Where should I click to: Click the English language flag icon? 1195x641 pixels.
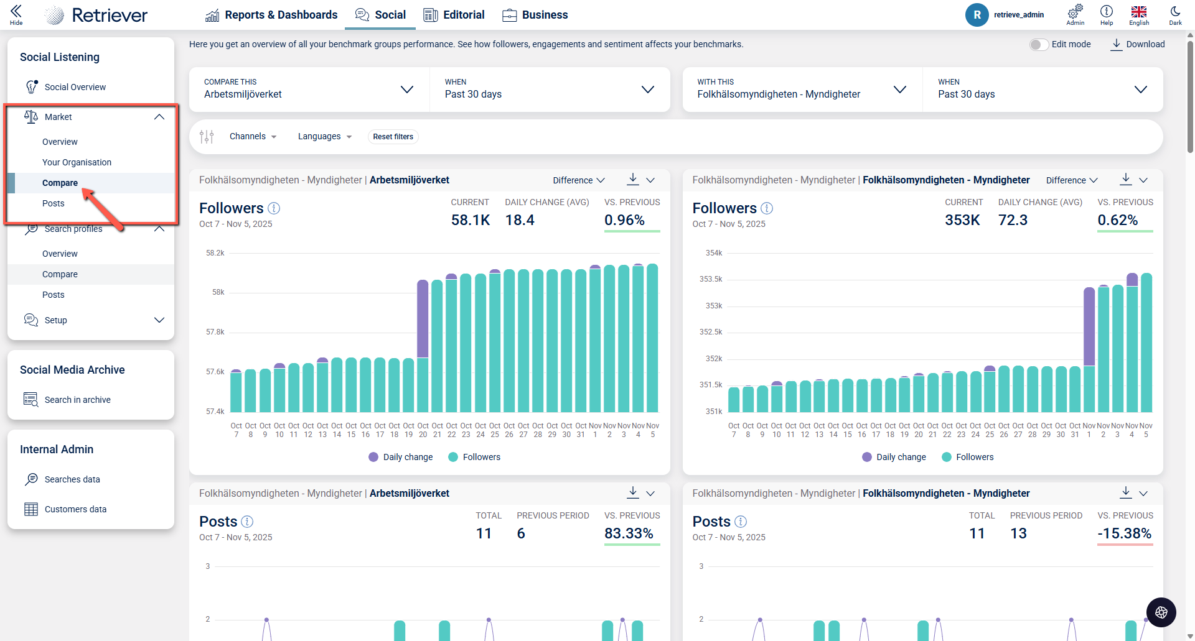tap(1139, 12)
